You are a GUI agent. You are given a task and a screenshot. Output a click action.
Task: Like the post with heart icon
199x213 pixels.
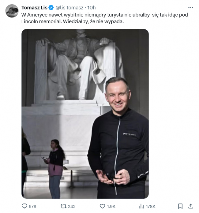tap(102, 206)
